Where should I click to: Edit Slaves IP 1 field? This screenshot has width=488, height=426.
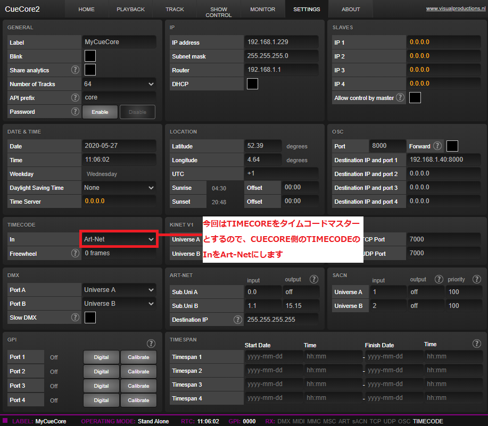pyautogui.click(x=444, y=42)
